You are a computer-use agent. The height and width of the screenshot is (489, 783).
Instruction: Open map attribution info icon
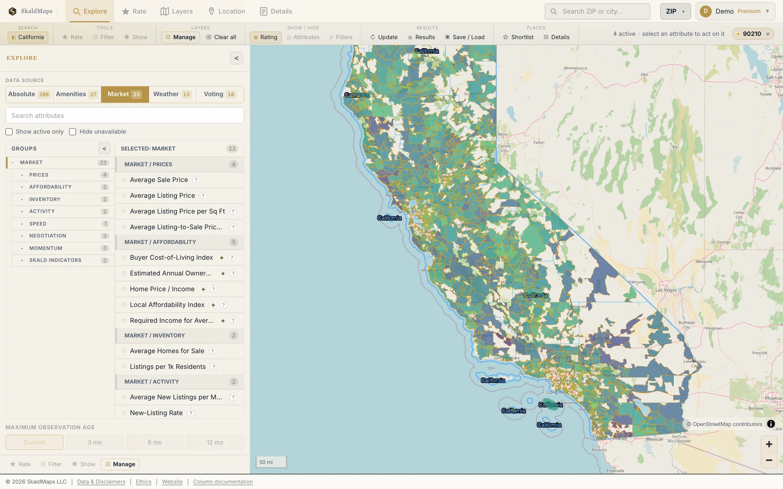771,424
